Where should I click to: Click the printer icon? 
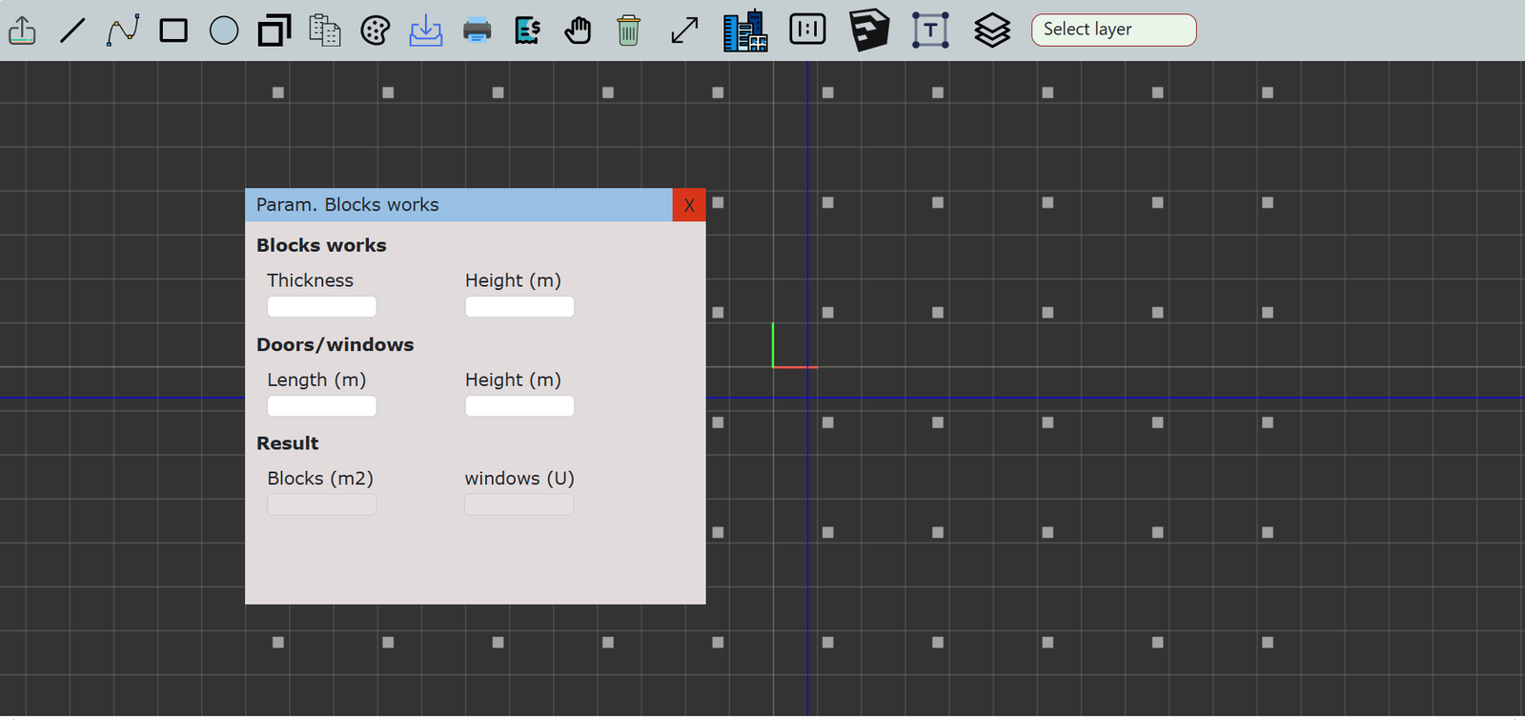(x=477, y=31)
